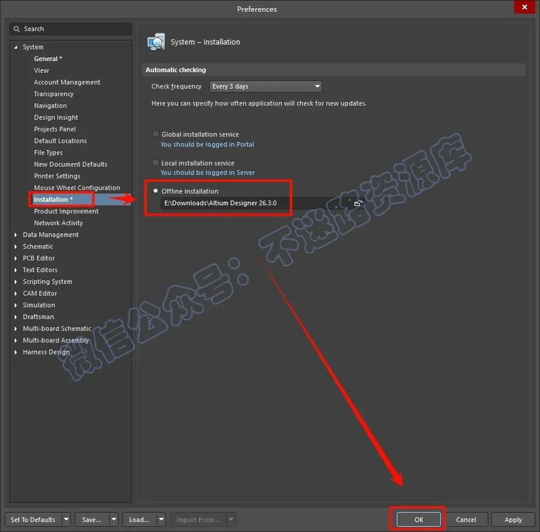Expand the Text Editors node
This screenshot has height=532, width=540.
click(15, 270)
